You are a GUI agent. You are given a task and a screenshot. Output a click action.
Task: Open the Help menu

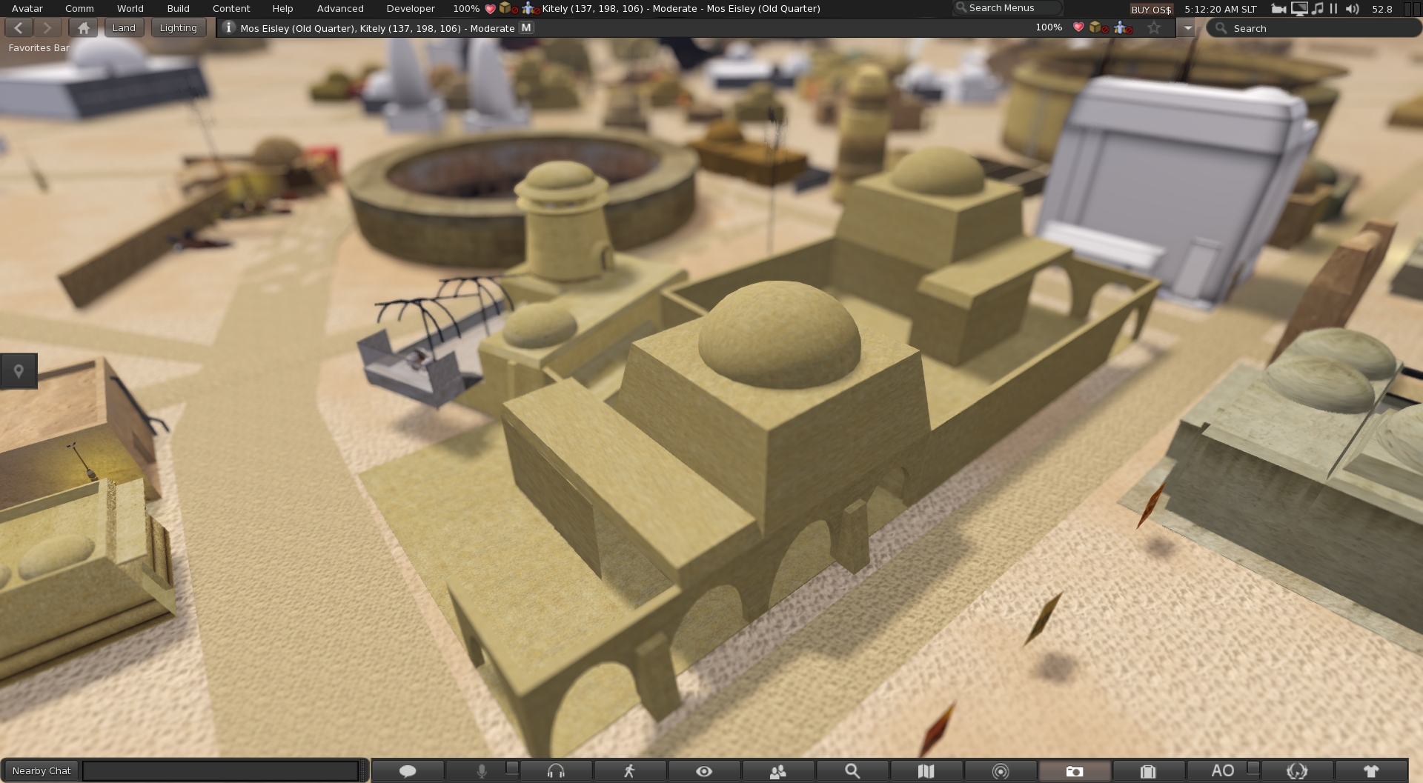click(x=282, y=9)
